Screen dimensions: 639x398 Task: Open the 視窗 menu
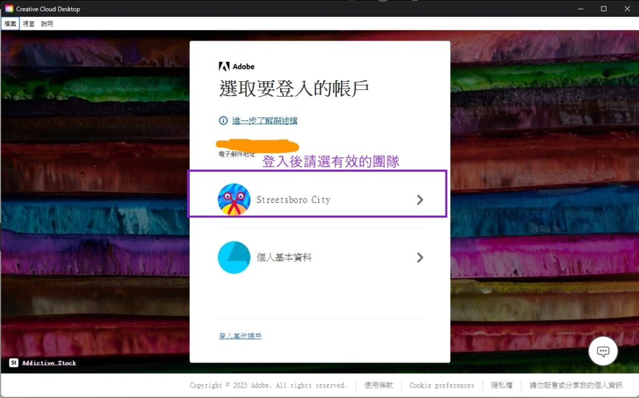point(29,24)
